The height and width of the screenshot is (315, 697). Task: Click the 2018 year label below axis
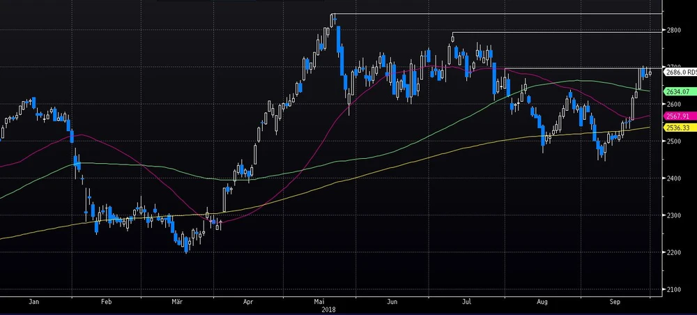point(320,311)
